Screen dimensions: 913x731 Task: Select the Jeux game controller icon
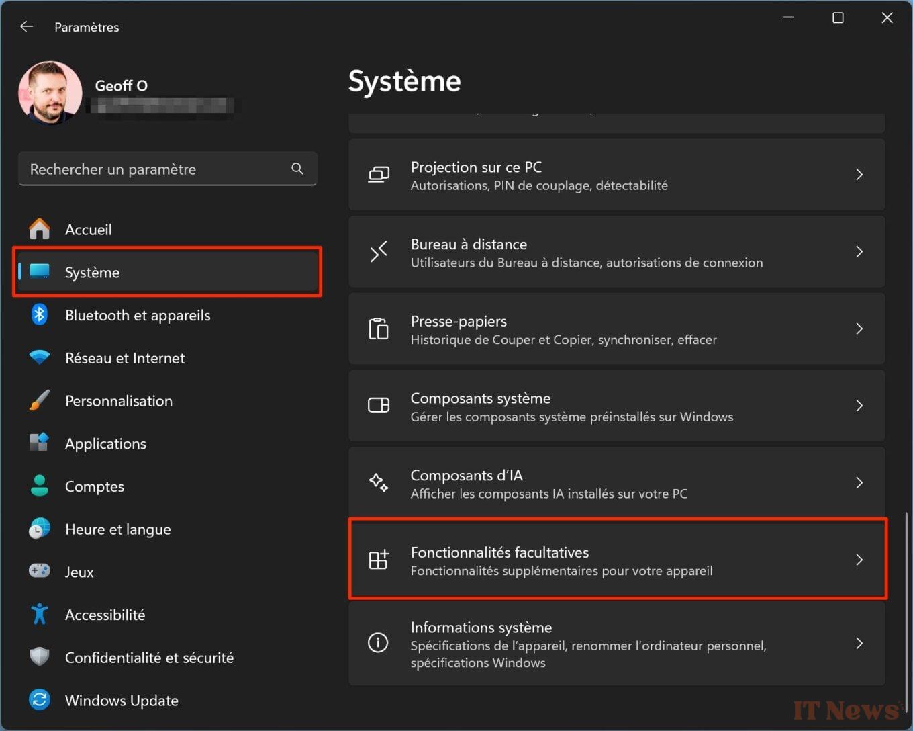tap(40, 572)
